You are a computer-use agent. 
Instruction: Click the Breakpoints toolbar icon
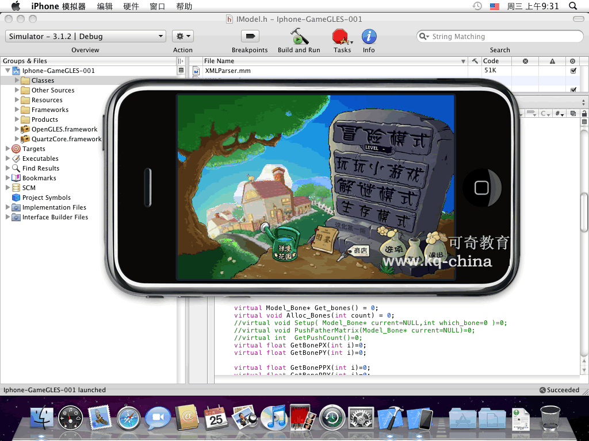(250, 37)
